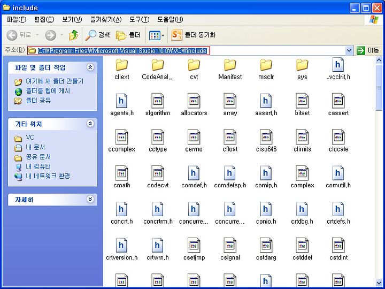385x289 pixels.
Task: Open the Forward button history dropdown arrow
Action: 62,35
